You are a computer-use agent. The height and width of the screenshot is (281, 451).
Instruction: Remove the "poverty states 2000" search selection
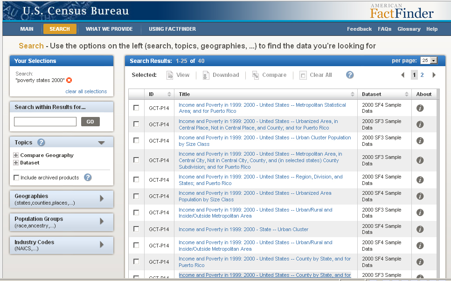(69, 80)
